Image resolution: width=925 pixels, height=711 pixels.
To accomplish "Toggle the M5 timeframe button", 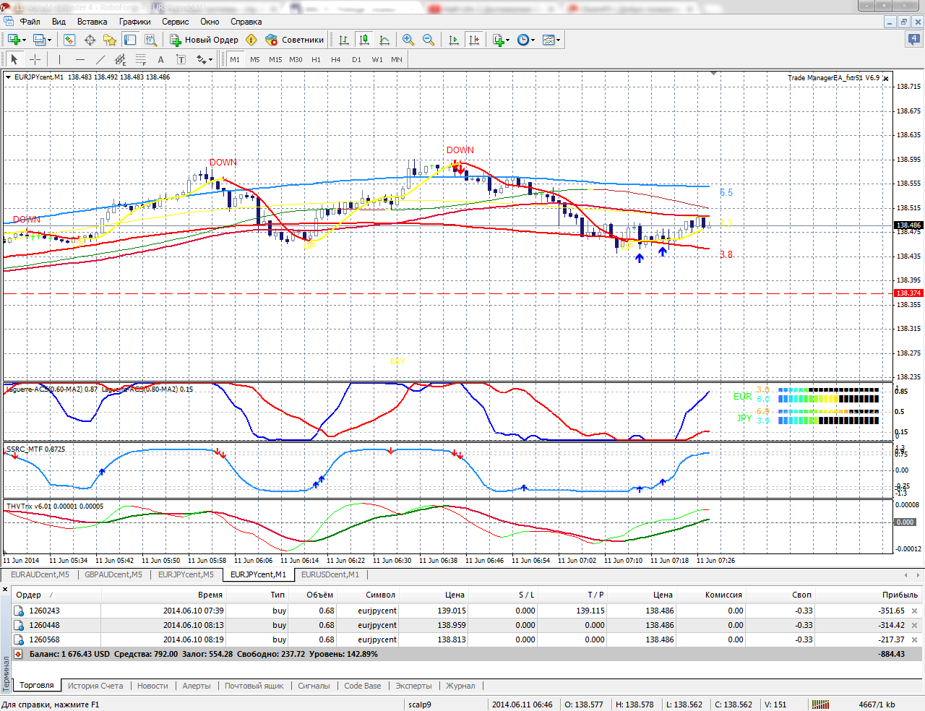I will (x=255, y=59).
